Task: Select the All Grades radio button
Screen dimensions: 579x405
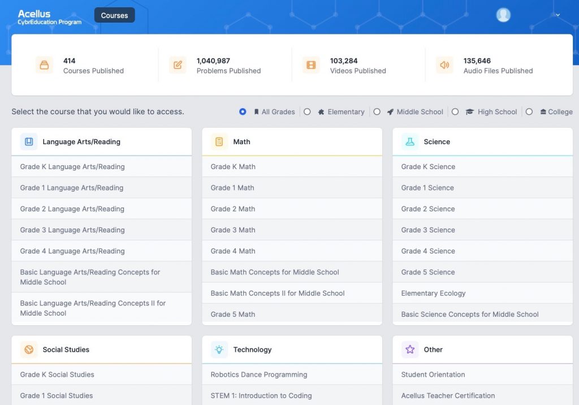Action: (x=243, y=111)
